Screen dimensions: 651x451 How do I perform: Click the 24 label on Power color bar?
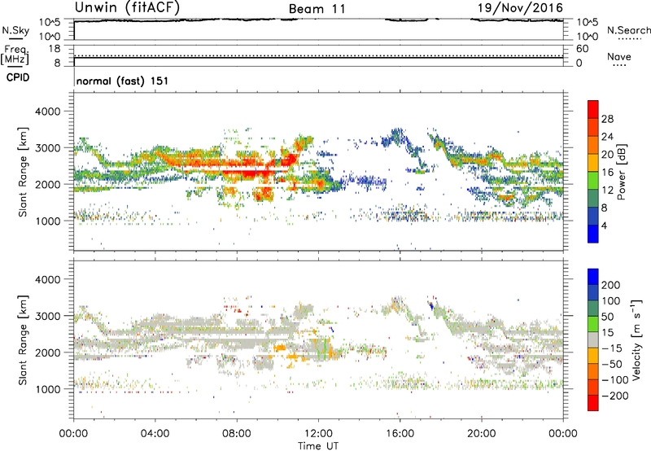pyautogui.click(x=607, y=137)
